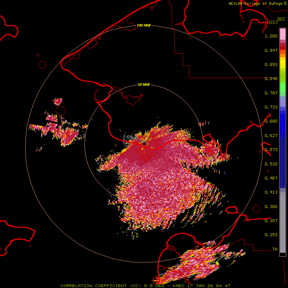Click the 0.680 color scale value
Screen dimensions: 288x288
coord(271,121)
